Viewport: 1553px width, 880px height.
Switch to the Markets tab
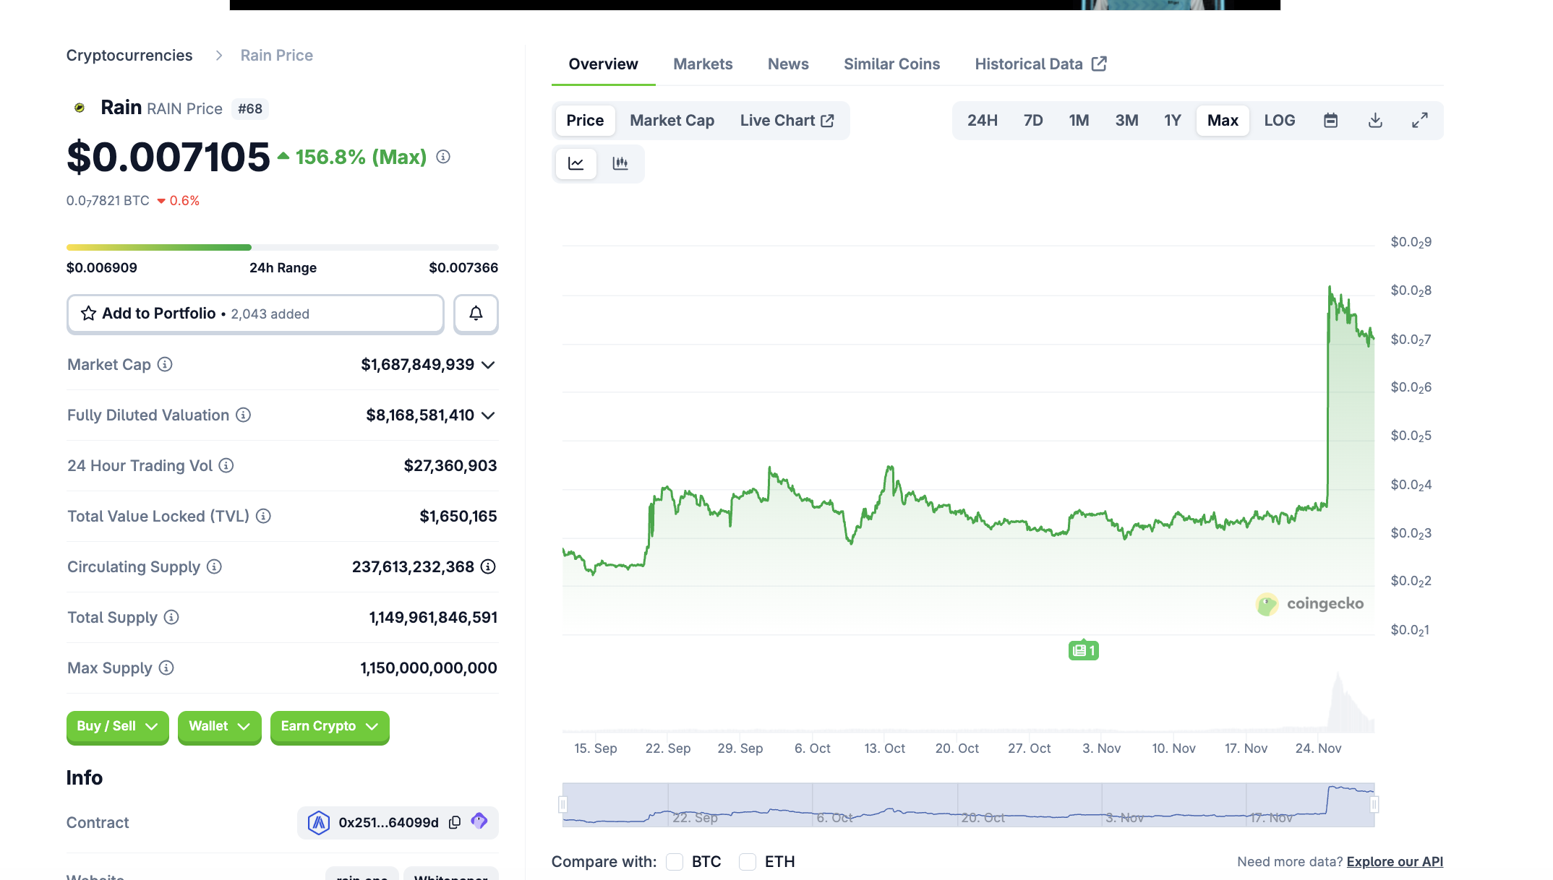pos(702,64)
